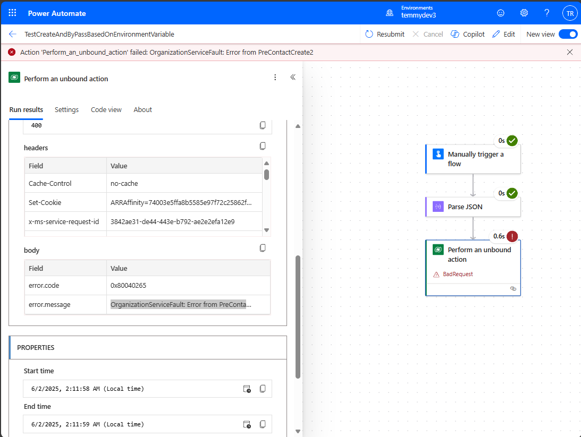Click the Cancel button

point(427,34)
